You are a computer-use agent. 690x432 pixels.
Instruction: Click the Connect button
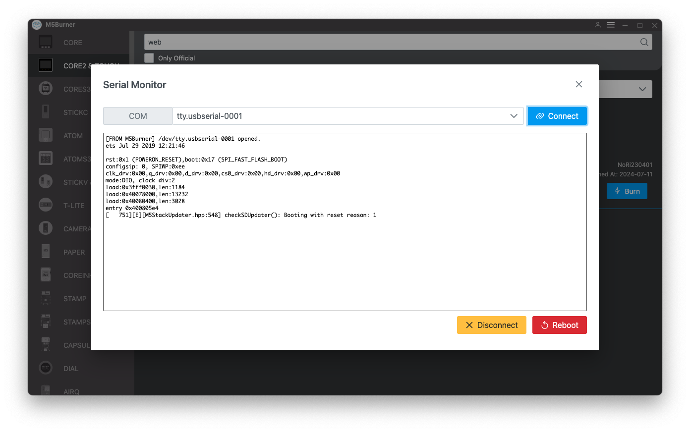pos(557,116)
